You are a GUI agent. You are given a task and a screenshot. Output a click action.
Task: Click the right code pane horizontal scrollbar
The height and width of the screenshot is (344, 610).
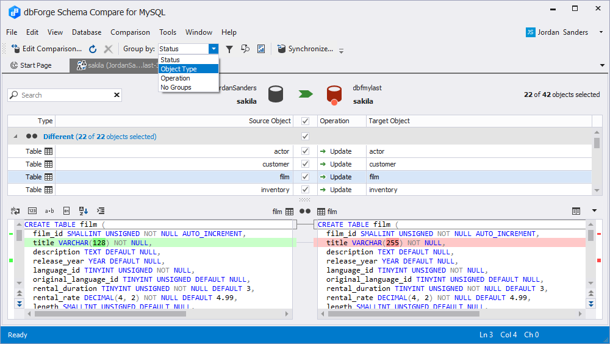tap(403, 314)
